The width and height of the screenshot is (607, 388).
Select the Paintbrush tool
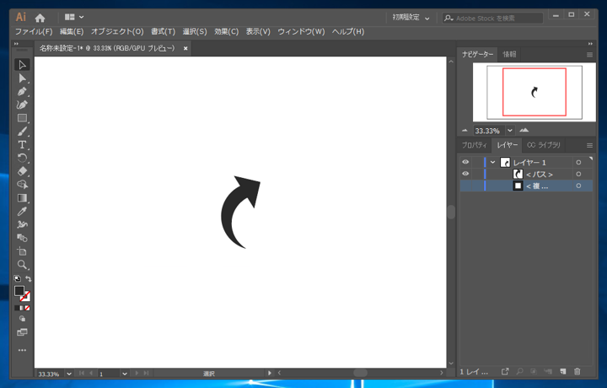tap(22, 132)
